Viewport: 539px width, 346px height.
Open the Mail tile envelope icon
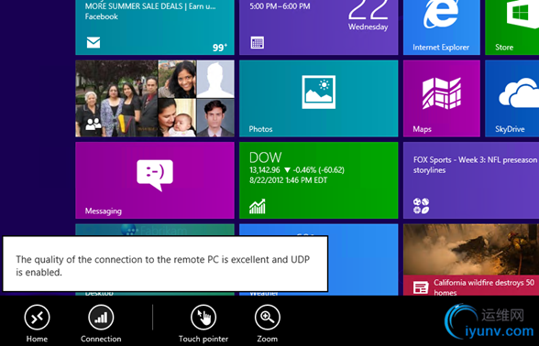pos(93,42)
